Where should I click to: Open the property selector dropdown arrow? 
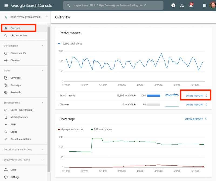[47, 17]
